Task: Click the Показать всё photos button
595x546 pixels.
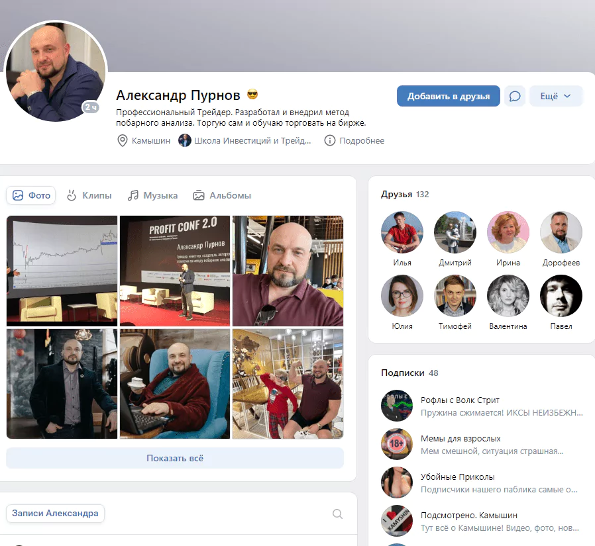Action: point(175,458)
